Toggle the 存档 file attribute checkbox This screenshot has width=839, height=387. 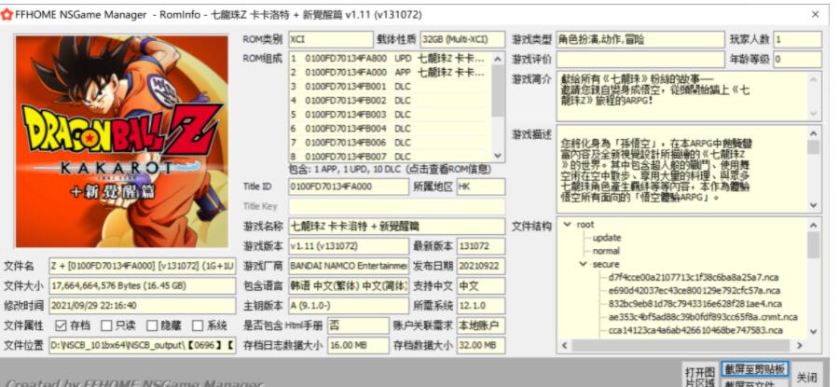(62, 325)
